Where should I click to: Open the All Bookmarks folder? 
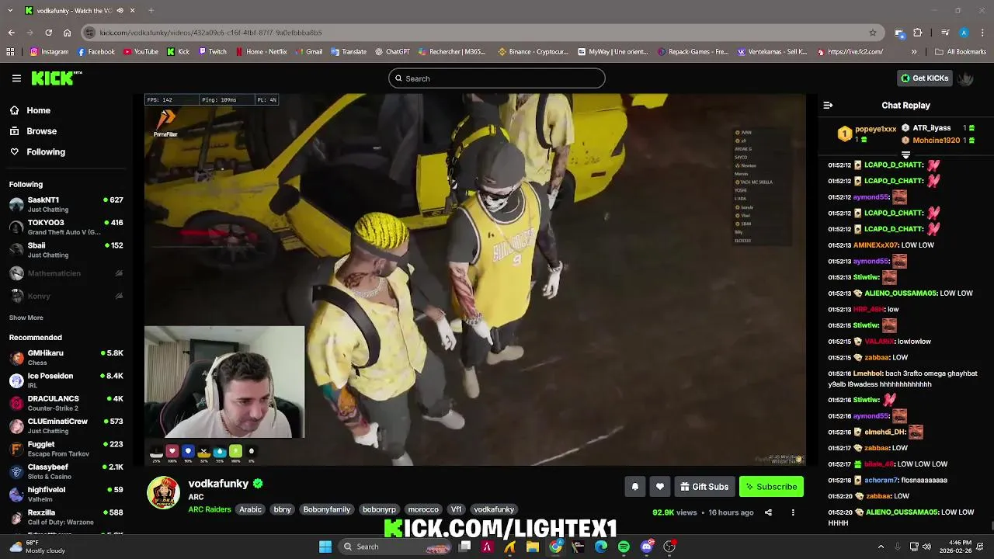(961, 52)
